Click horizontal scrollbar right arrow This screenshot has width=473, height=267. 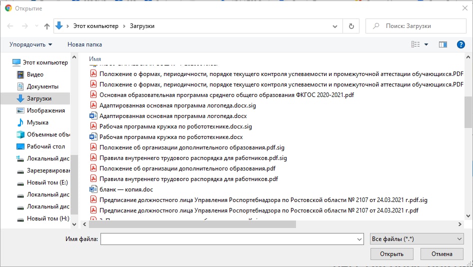pos(459,224)
